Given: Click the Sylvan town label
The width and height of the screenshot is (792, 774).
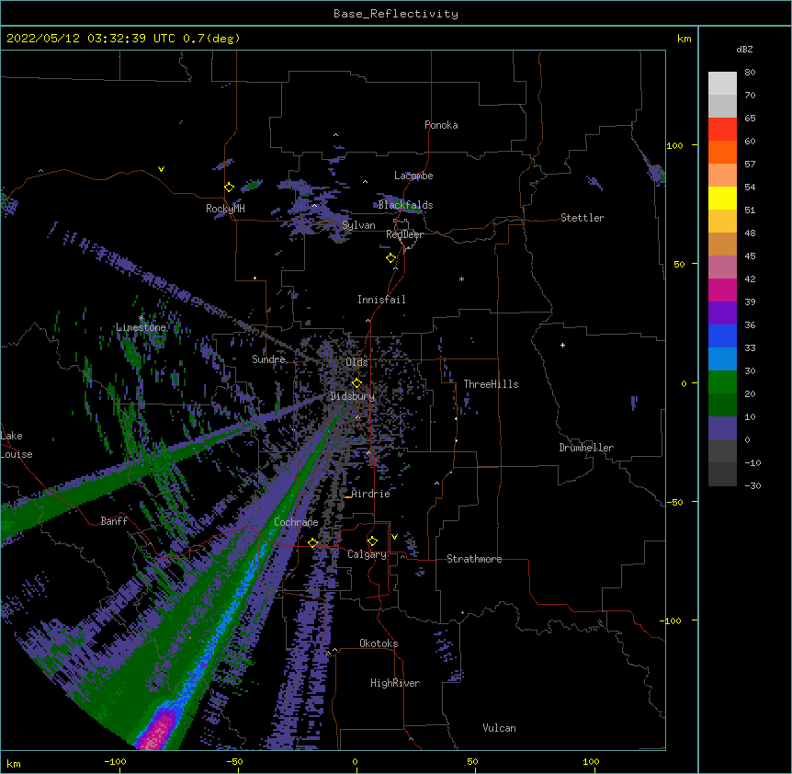Looking at the screenshot, I should click(x=358, y=225).
